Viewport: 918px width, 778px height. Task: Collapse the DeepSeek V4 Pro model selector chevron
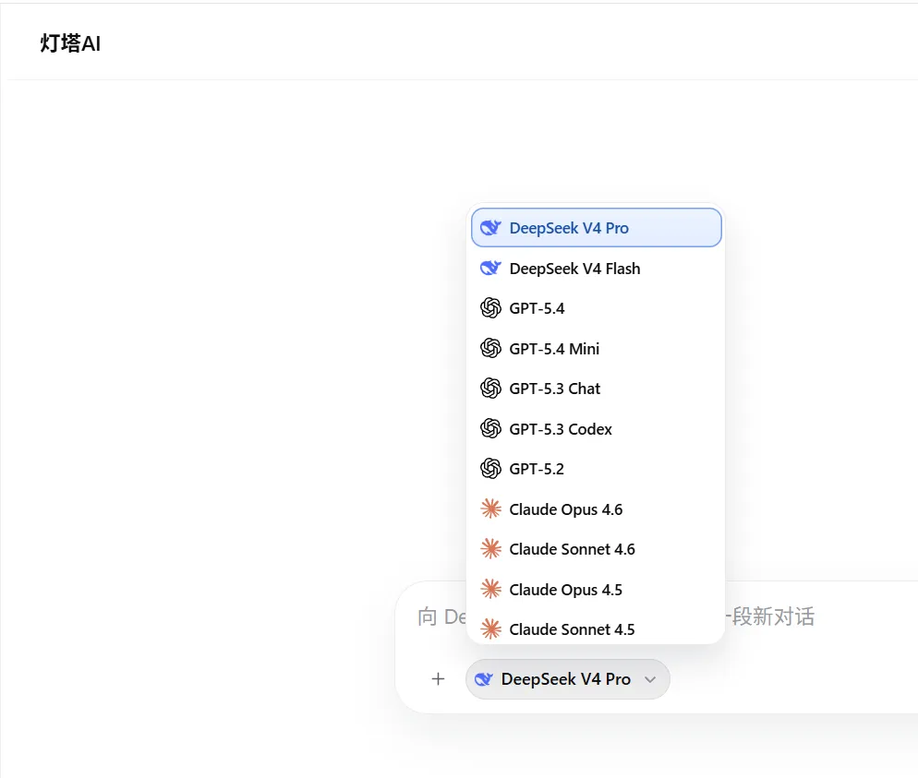pyautogui.click(x=650, y=679)
